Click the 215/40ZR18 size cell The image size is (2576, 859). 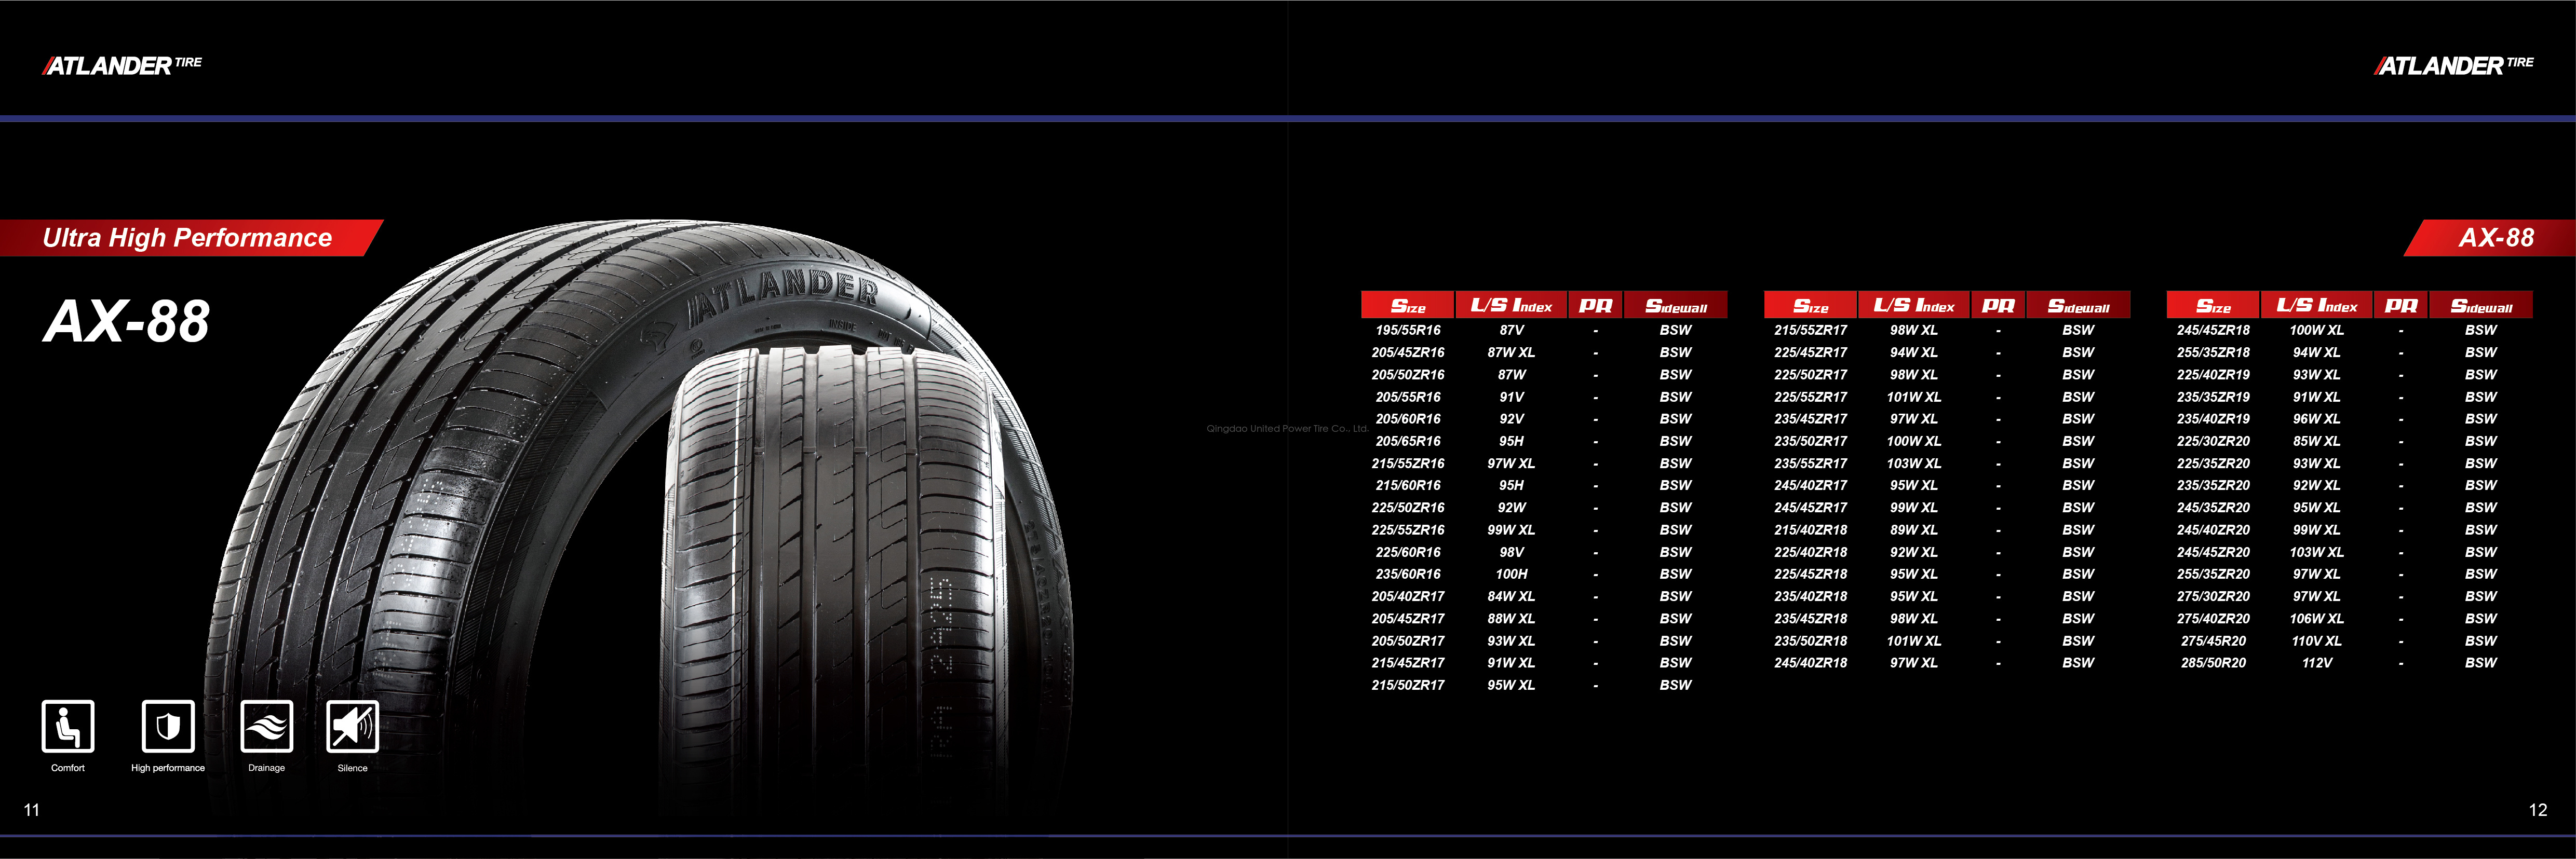pyautogui.click(x=1811, y=530)
